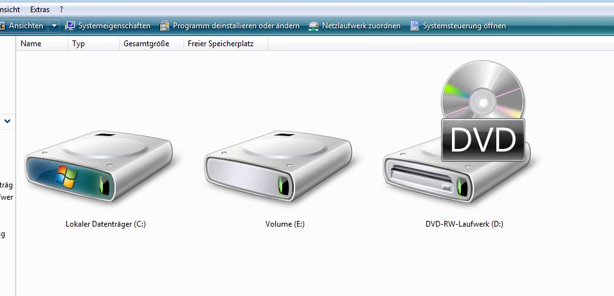Select the Volume E: hard drive icon
Viewport: 614px width, 296px height.
tap(278, 166)
